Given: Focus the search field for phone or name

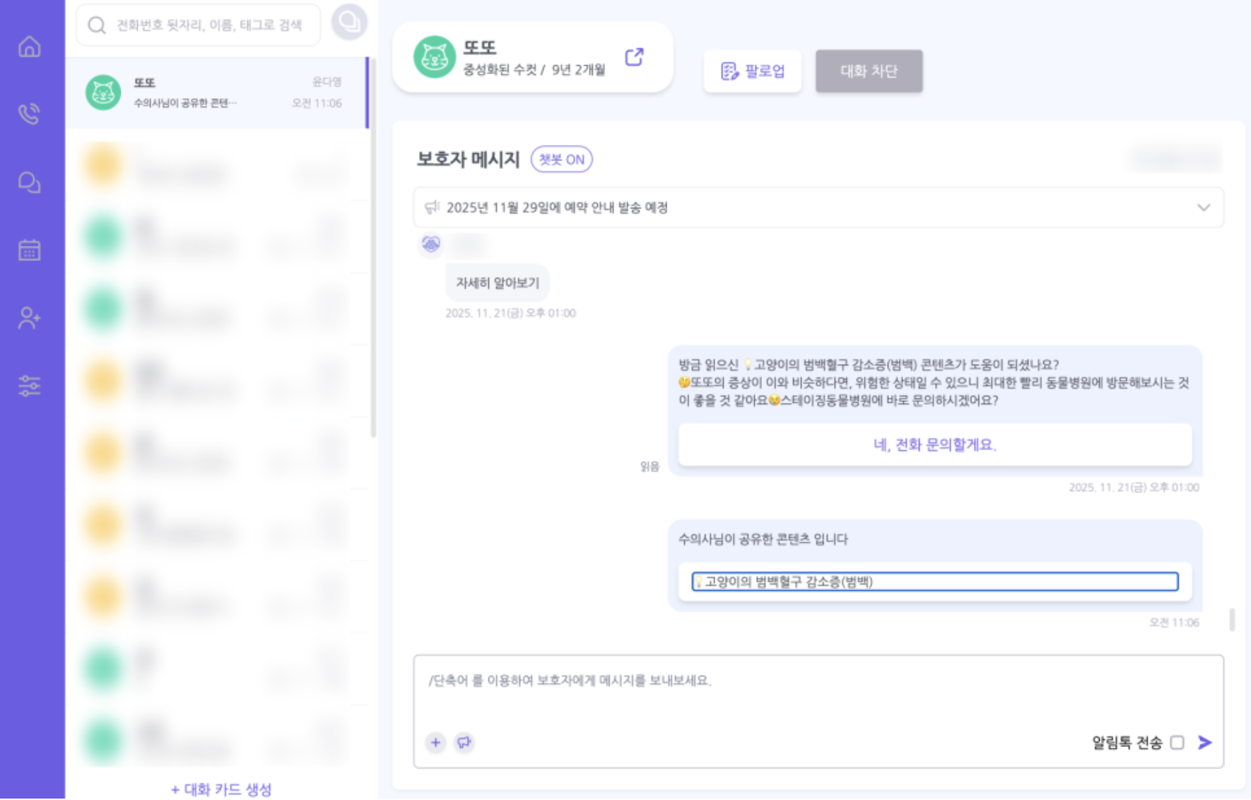Looking at the screenshot, I should point(208,25).
